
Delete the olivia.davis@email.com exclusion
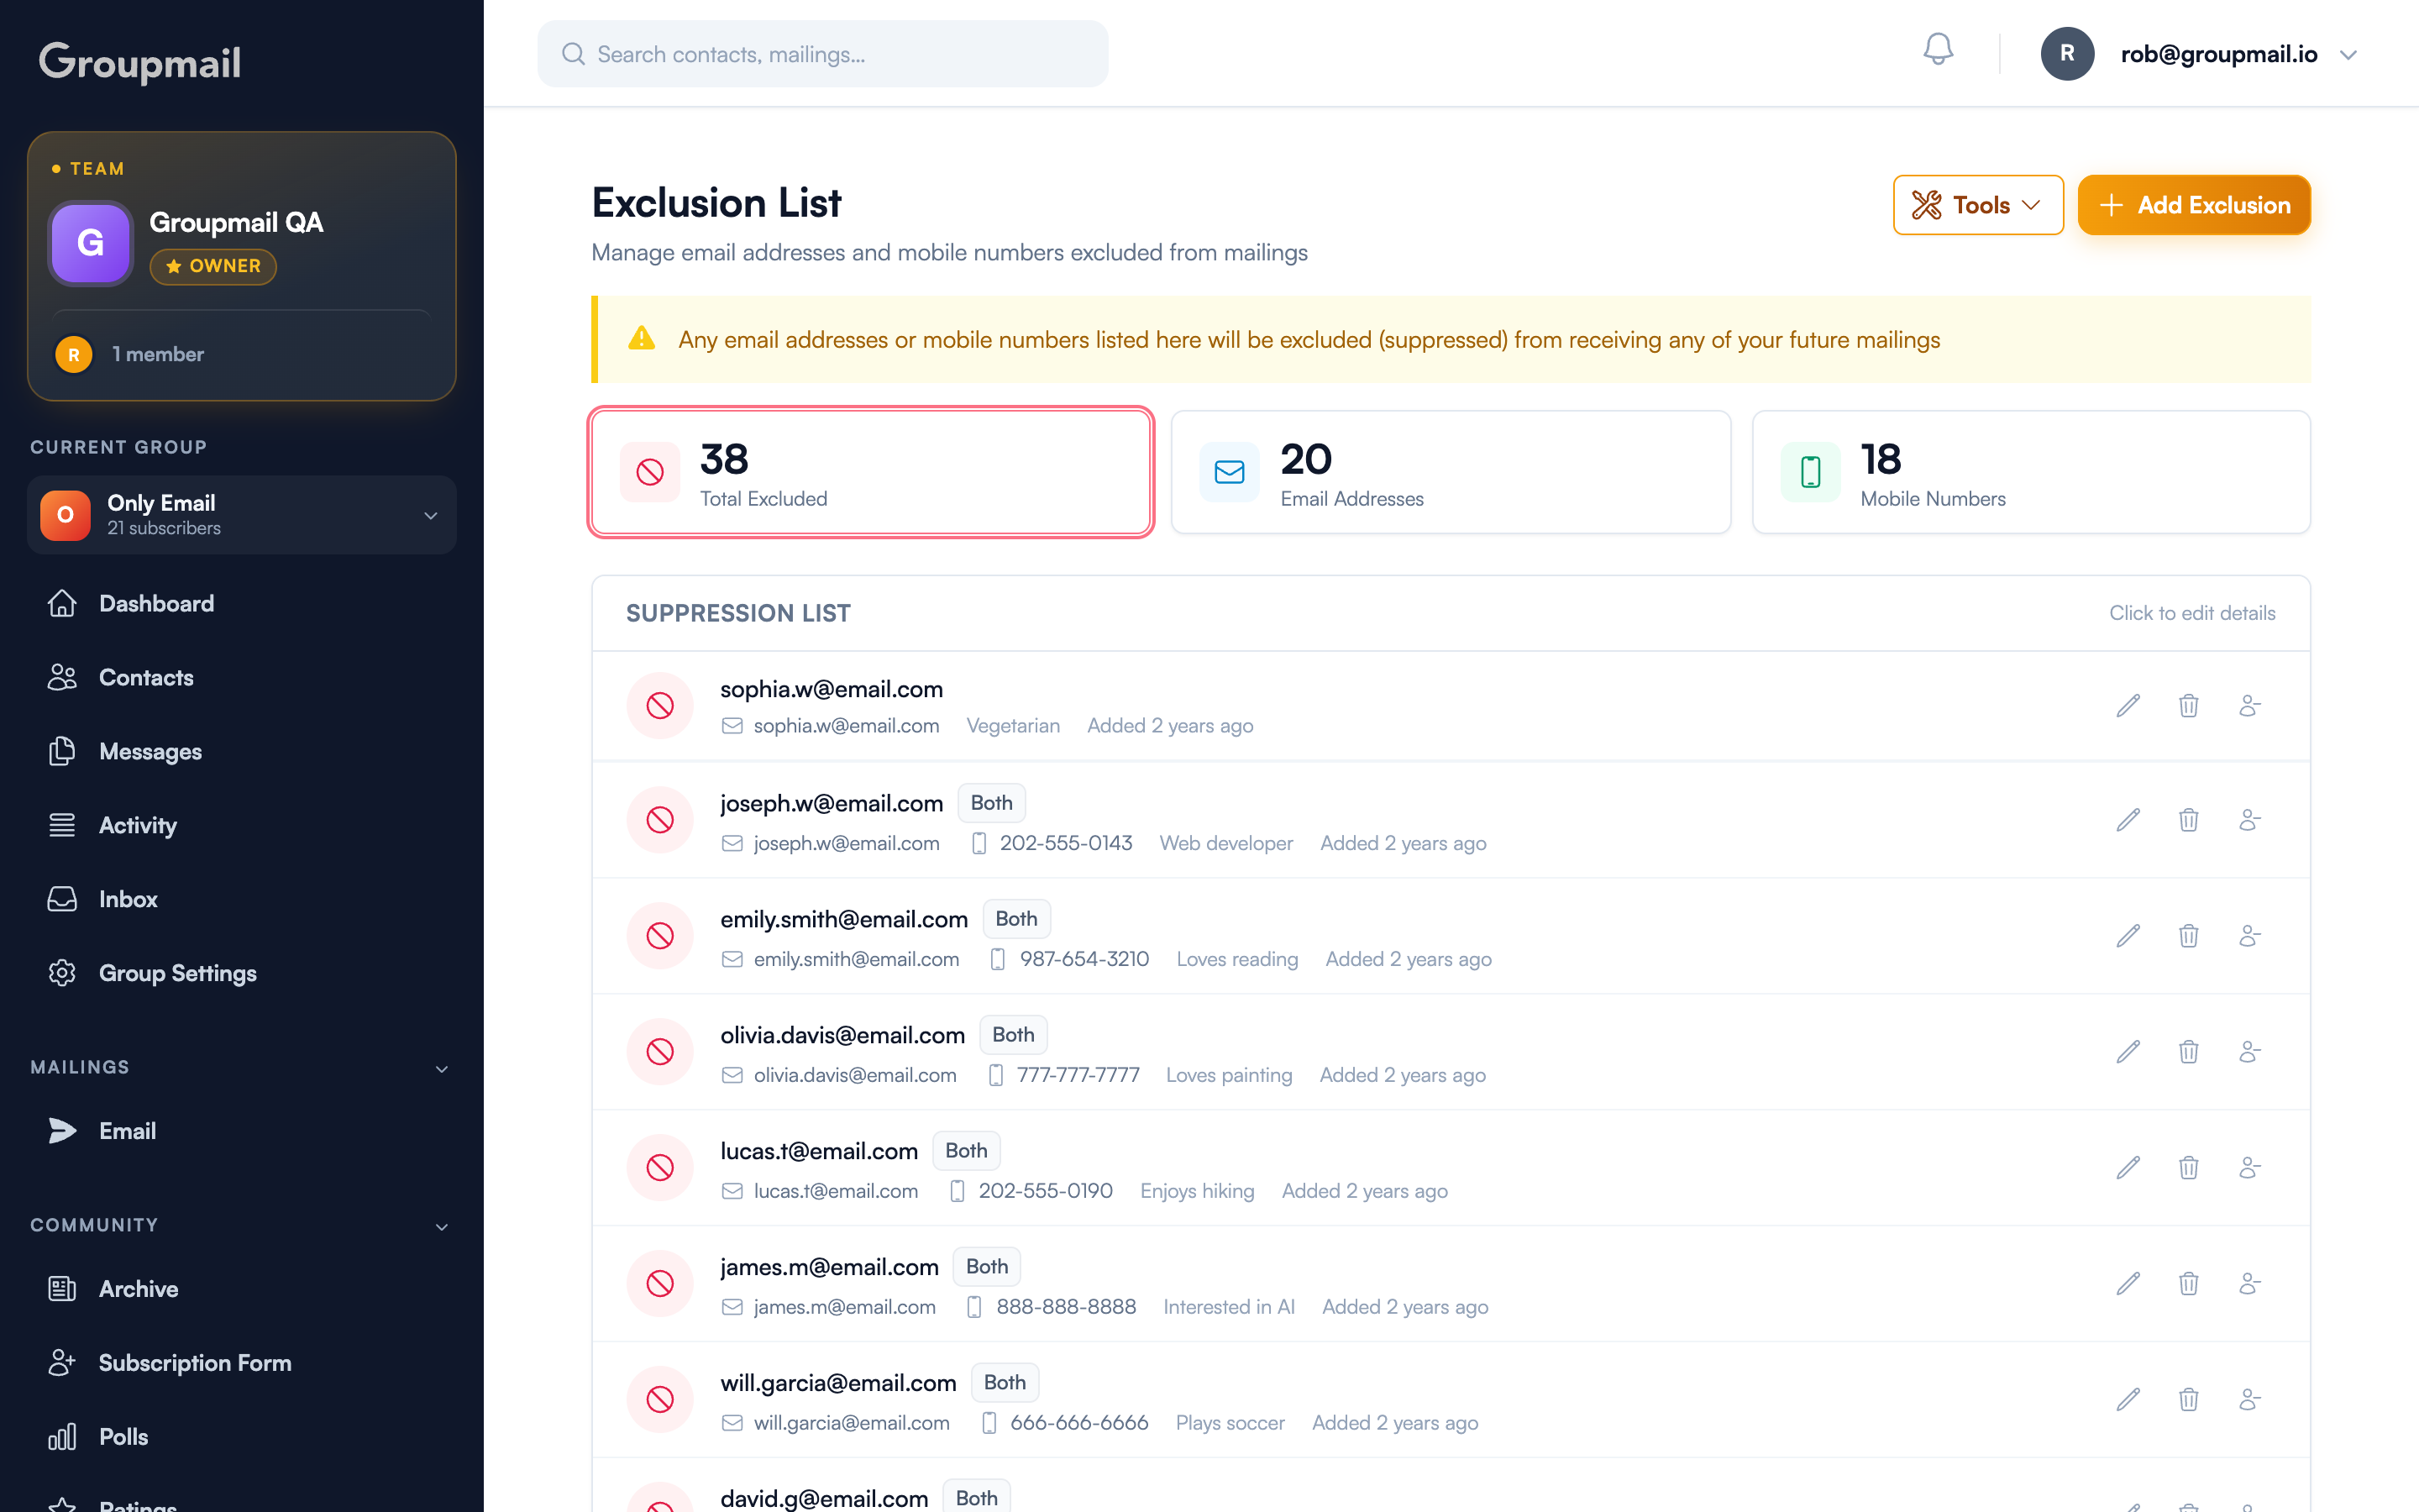pyautogui.click(x=2188, y=1052)
